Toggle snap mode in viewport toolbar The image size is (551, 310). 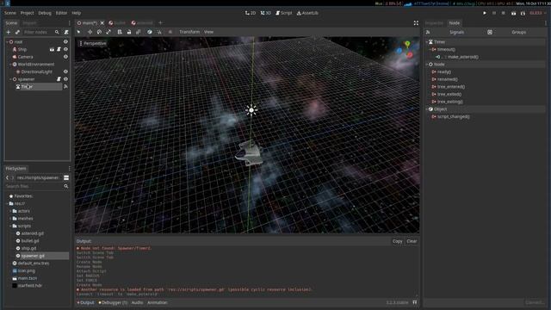[159, 32]
